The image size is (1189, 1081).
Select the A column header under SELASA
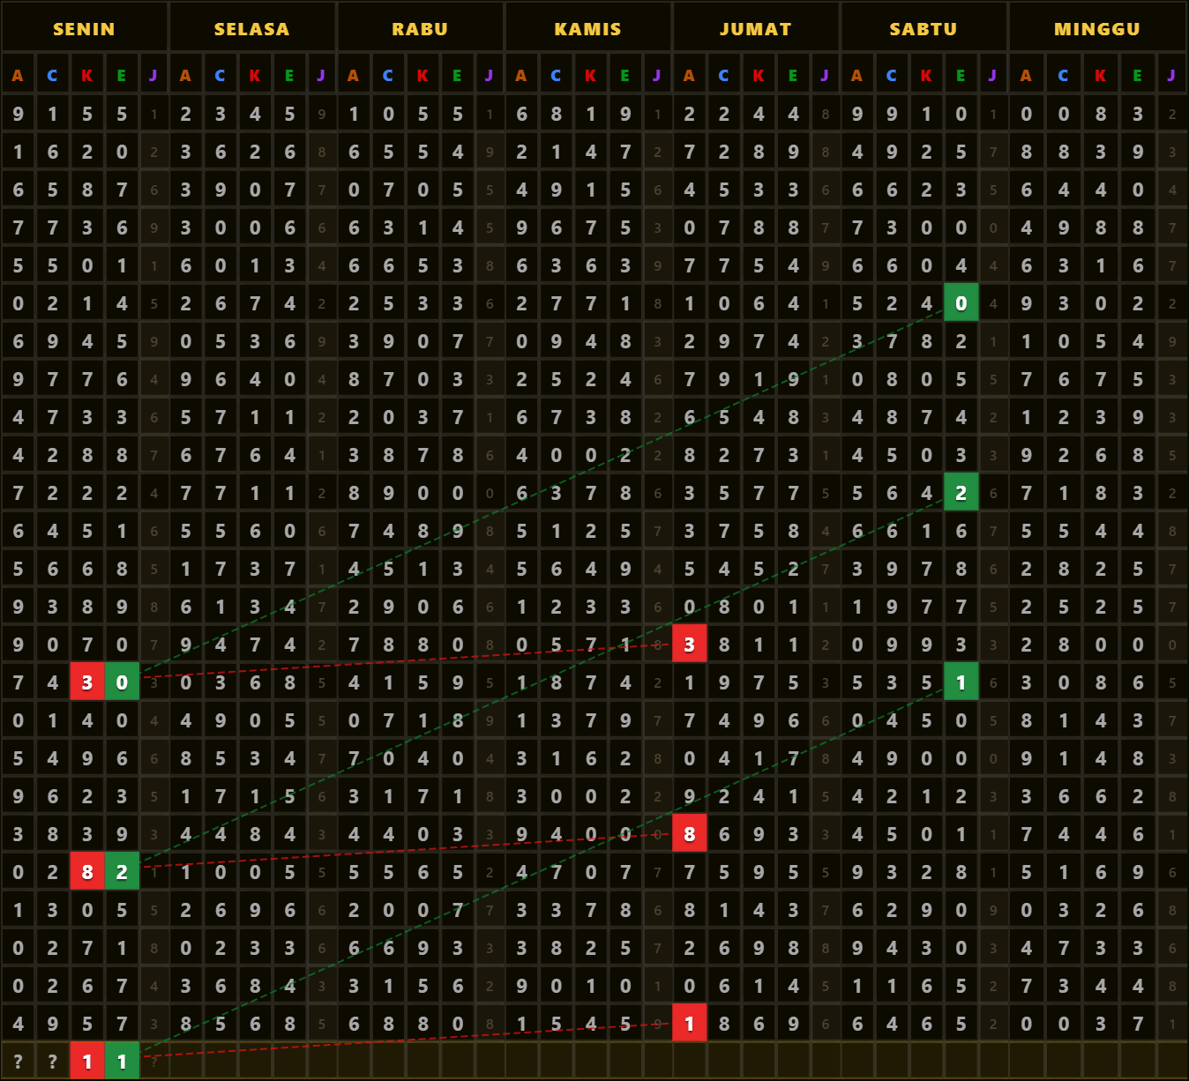[x=185, y=76]
